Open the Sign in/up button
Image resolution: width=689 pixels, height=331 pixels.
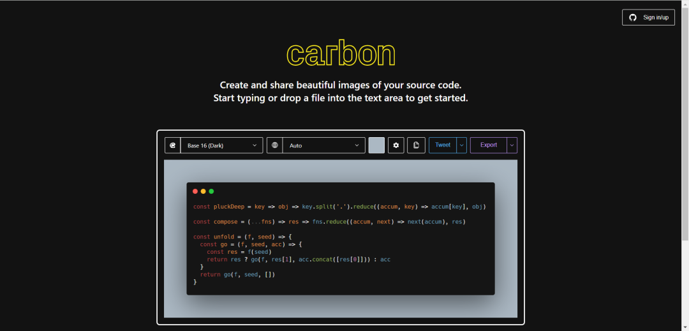pyautogui.click(x=648, y=18)
